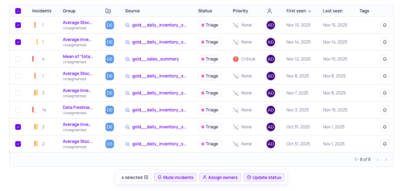Click severity bar icon beside 4 incidents

tap(35, 59)
